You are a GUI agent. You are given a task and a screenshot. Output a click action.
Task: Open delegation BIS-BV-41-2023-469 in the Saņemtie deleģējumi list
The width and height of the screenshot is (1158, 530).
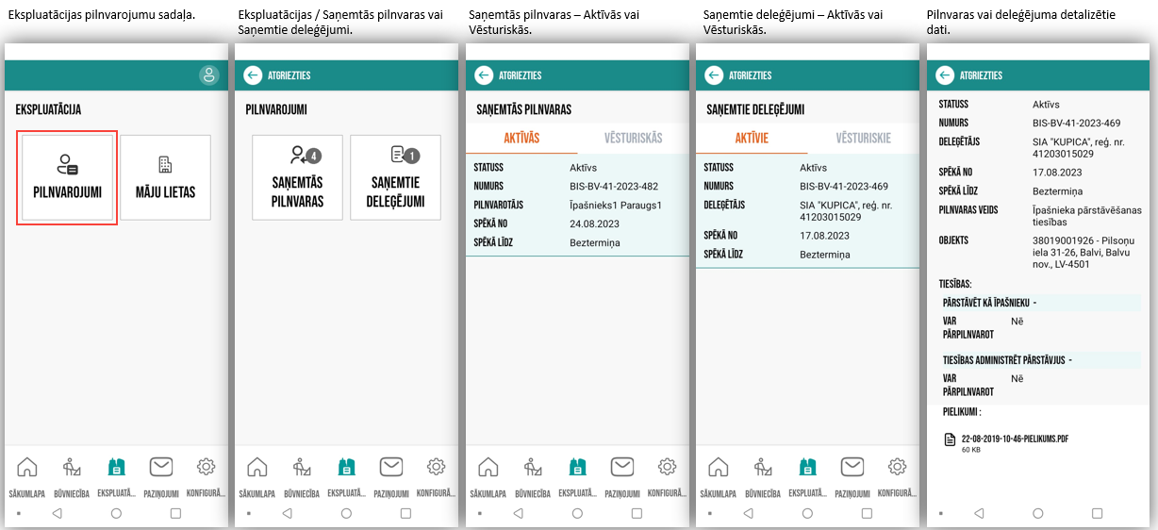tap(807, 210)
